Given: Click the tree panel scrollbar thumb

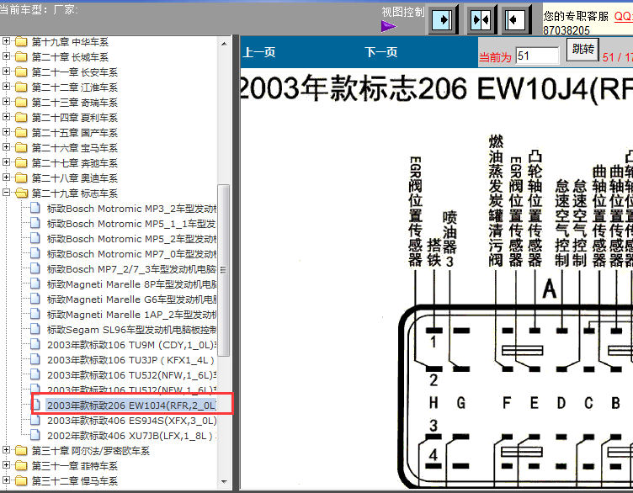Looking at the screenshot, I should click(224, 270).
